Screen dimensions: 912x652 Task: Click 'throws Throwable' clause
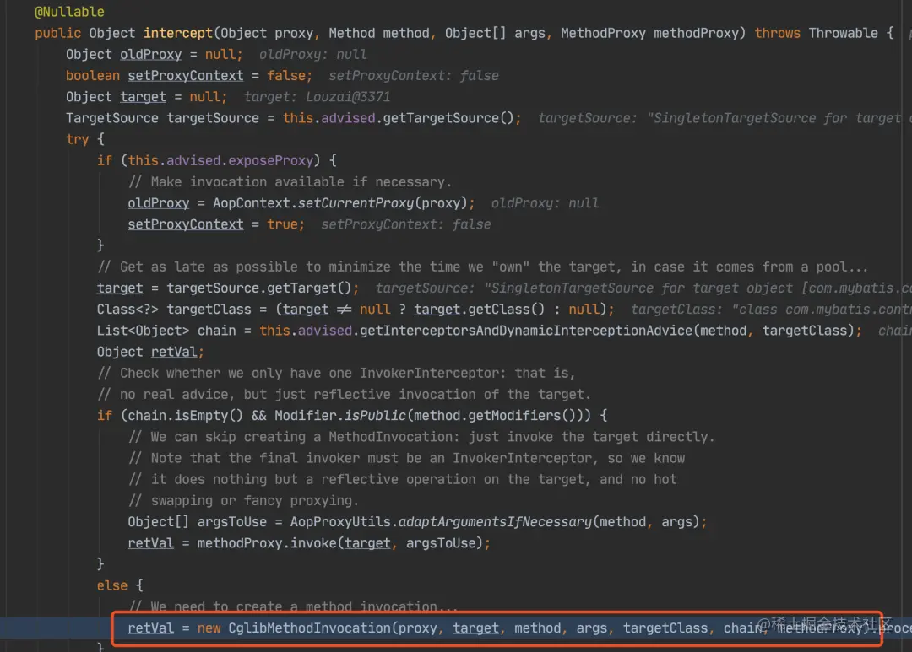816,33
